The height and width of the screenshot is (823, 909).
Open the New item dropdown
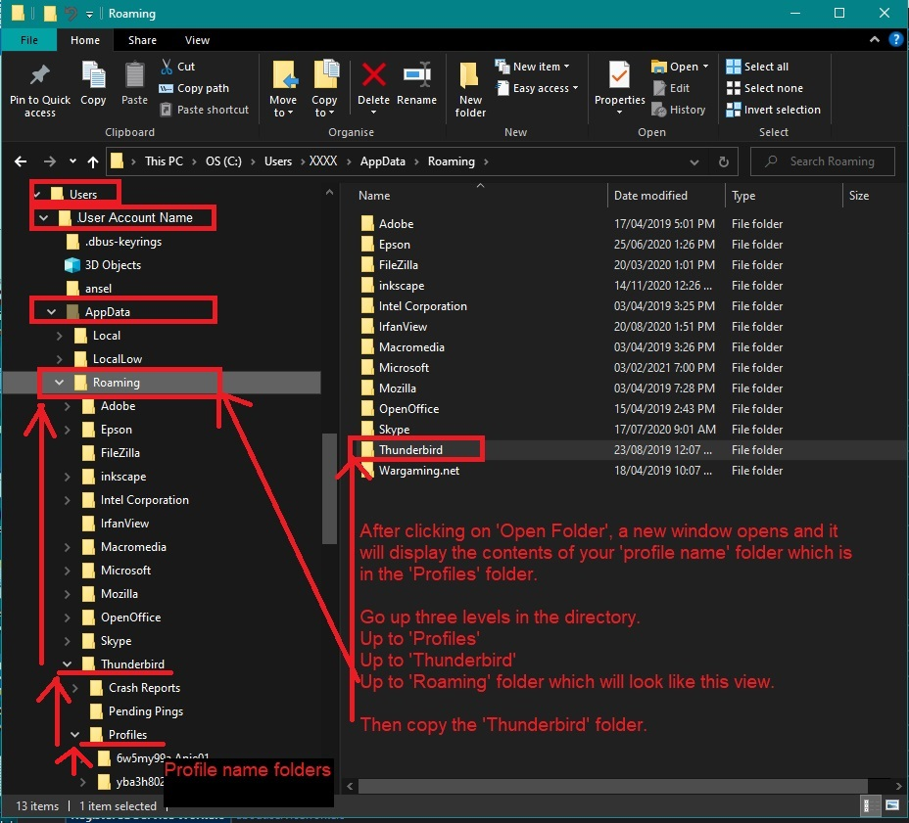click(537, 67)
